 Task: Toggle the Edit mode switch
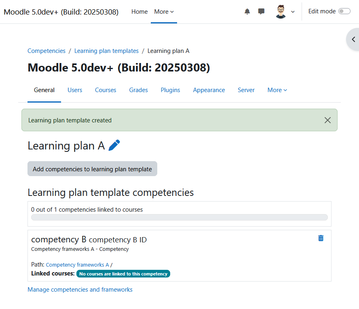click(344, 11)
